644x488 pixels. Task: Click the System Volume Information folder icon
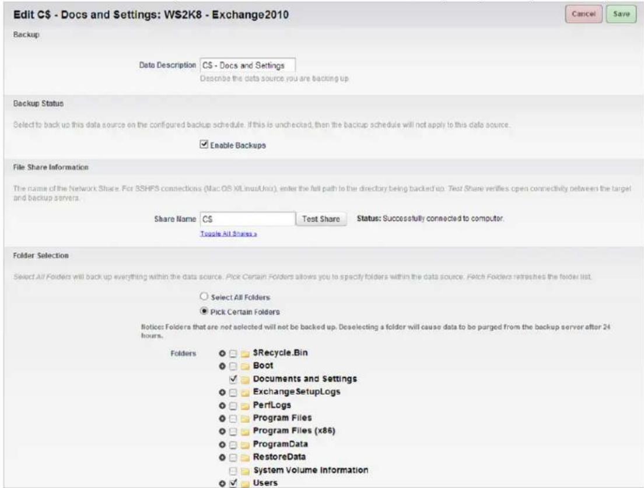pyautogui.click(x=245, y=471)
